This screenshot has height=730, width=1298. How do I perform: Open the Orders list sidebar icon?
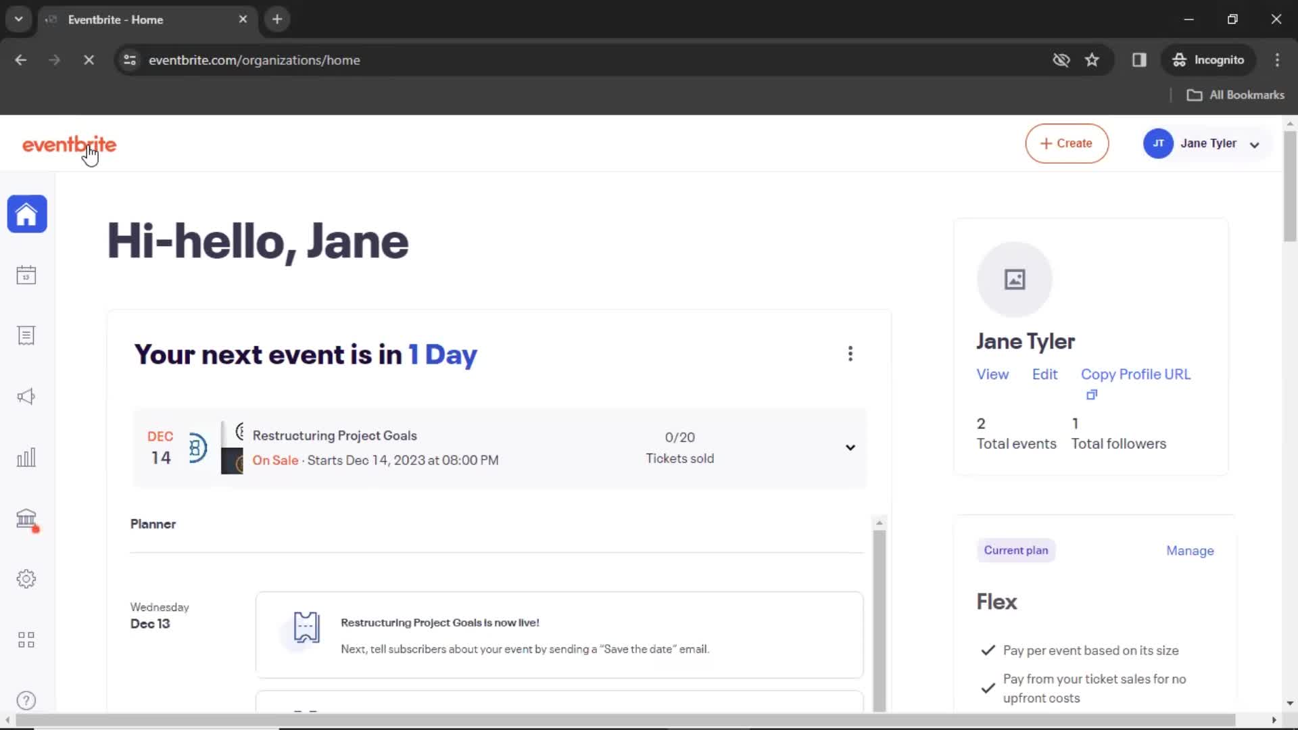point(26,335)
